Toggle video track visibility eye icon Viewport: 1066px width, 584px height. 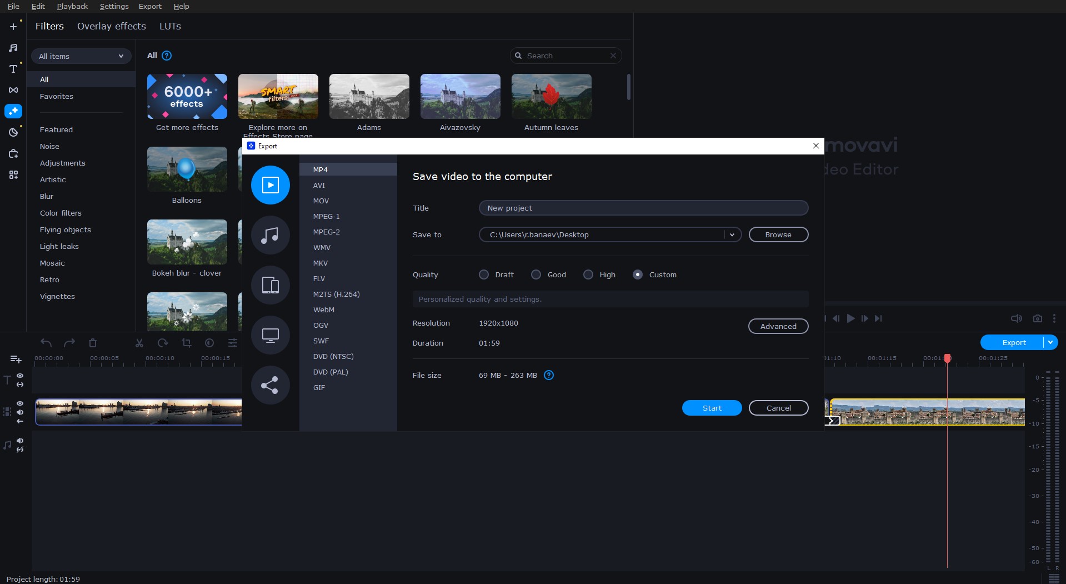point(20,403)
